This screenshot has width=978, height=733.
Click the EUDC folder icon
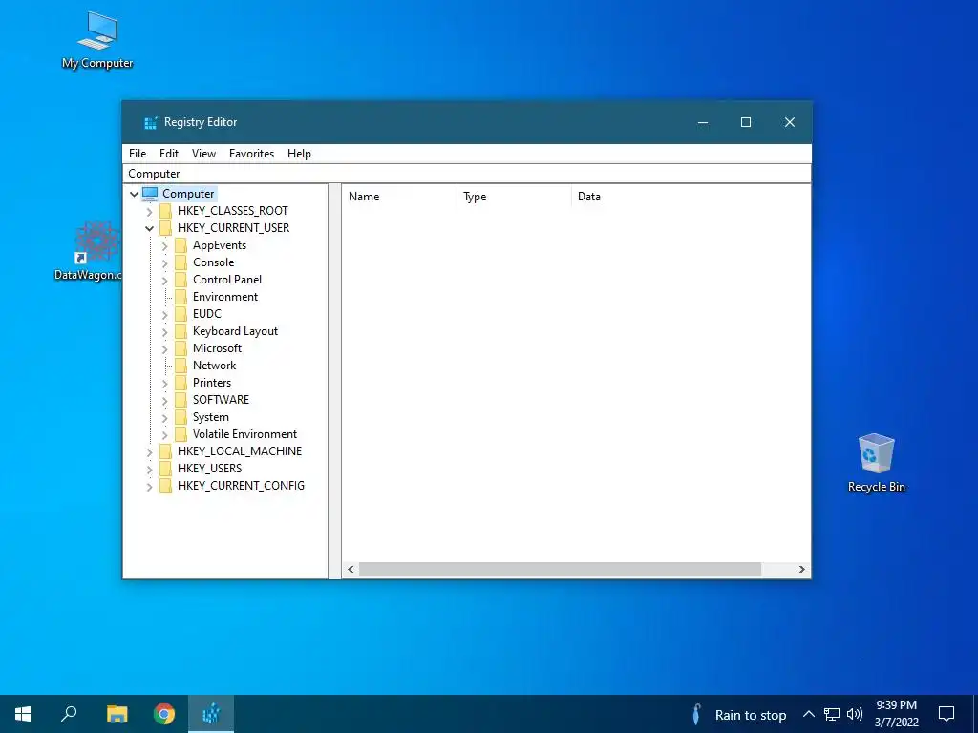(181, 314)
